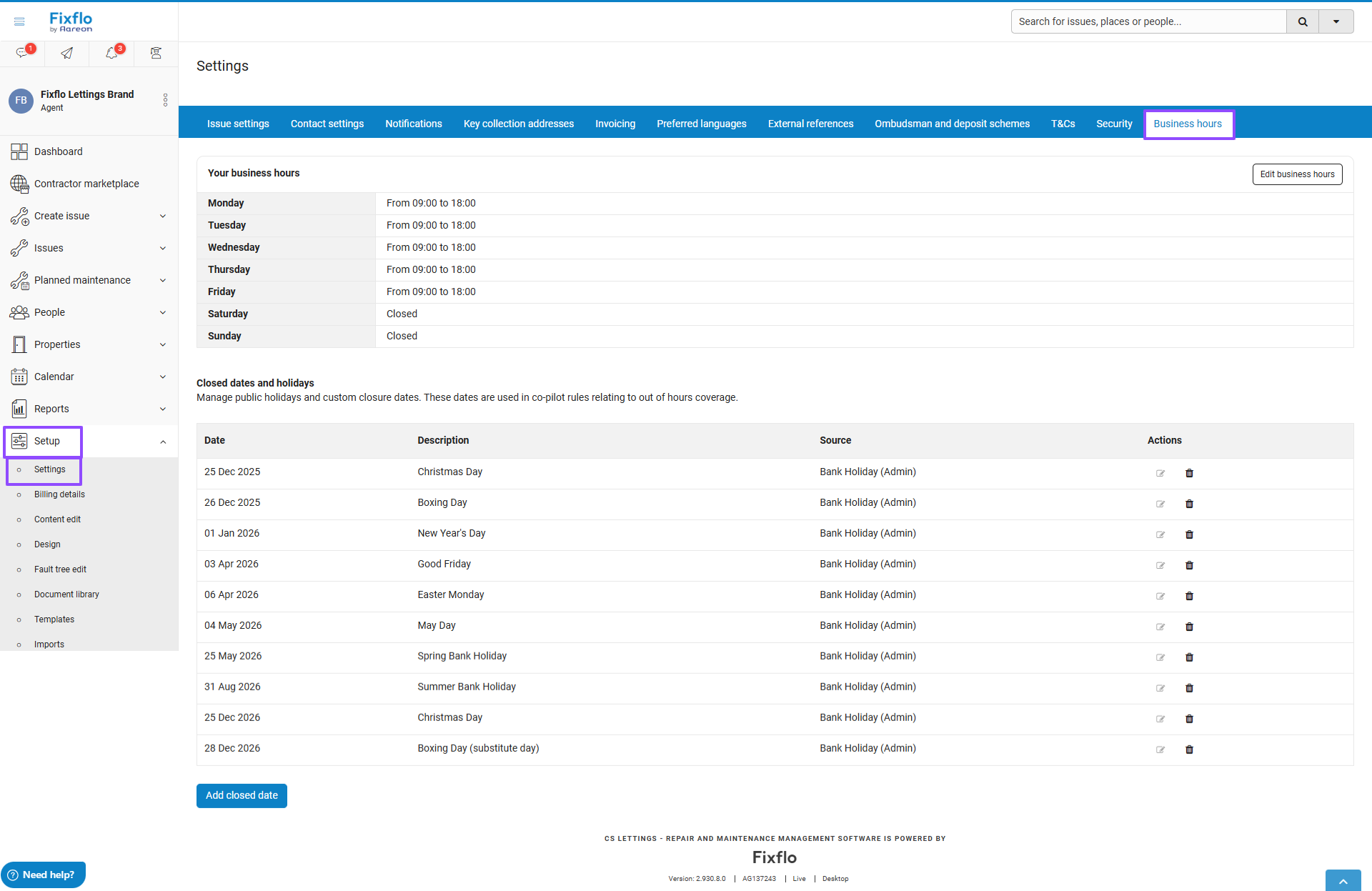This screenshot has height=891, width=1372.
Task: Open the three-dot menu beside Fixflo Lettings Brand
Action: [x=165, y=100]
